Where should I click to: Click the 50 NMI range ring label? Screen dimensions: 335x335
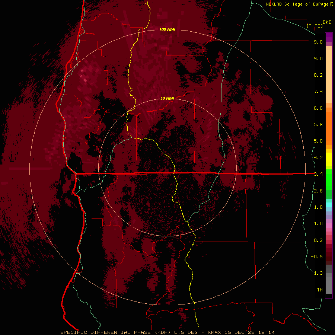[167, 98]
